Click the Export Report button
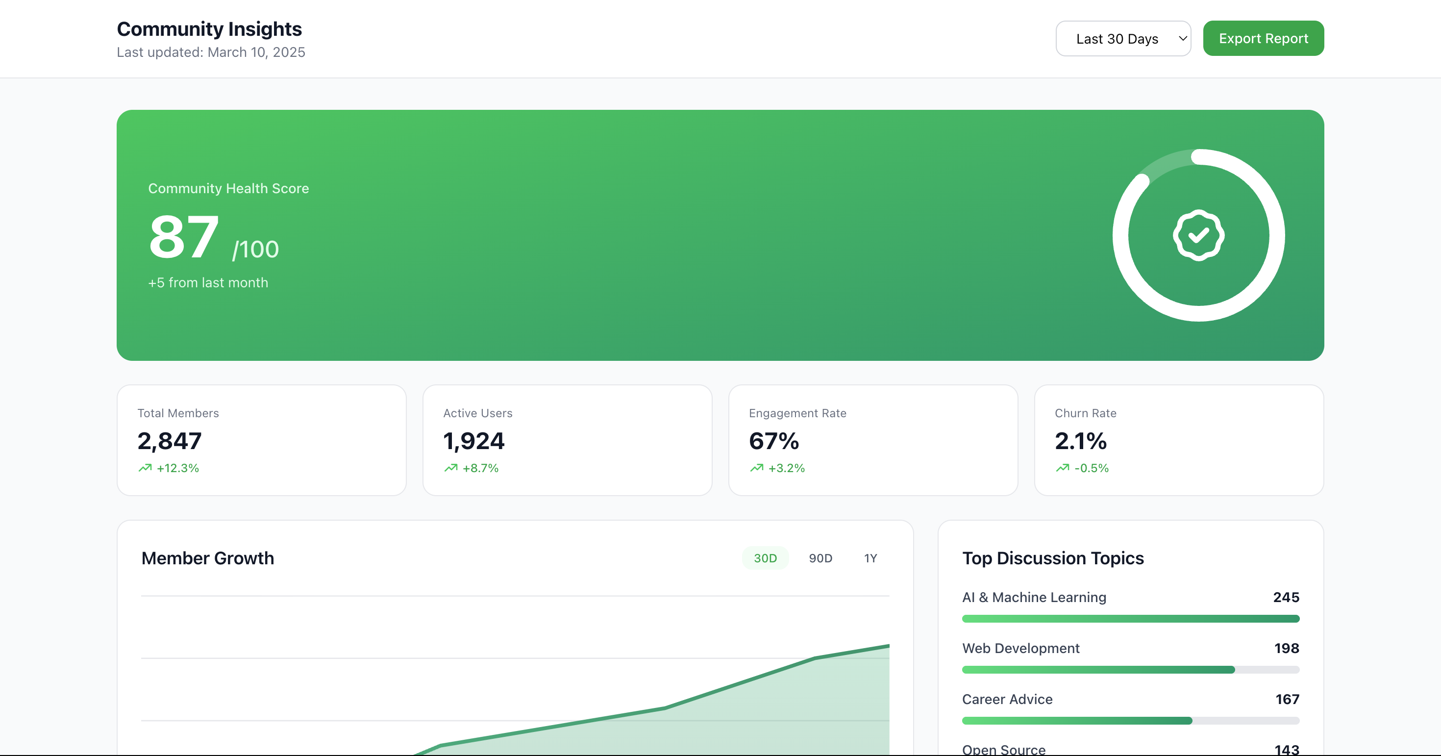Image resolution: width=1441 pixels, height=756 pixels. coord(1264,38)
